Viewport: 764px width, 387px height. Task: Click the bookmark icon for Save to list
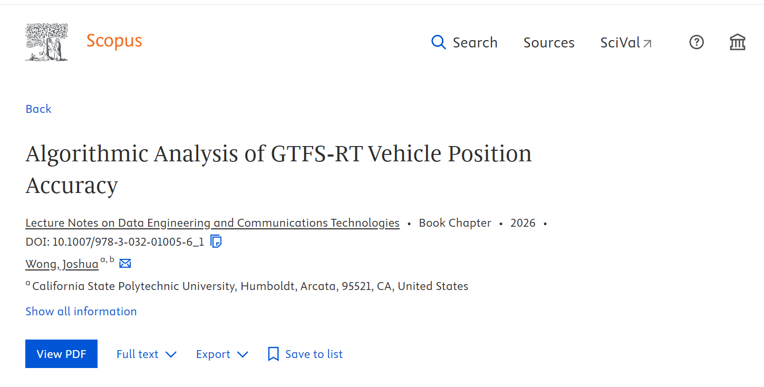coord(273,354)
